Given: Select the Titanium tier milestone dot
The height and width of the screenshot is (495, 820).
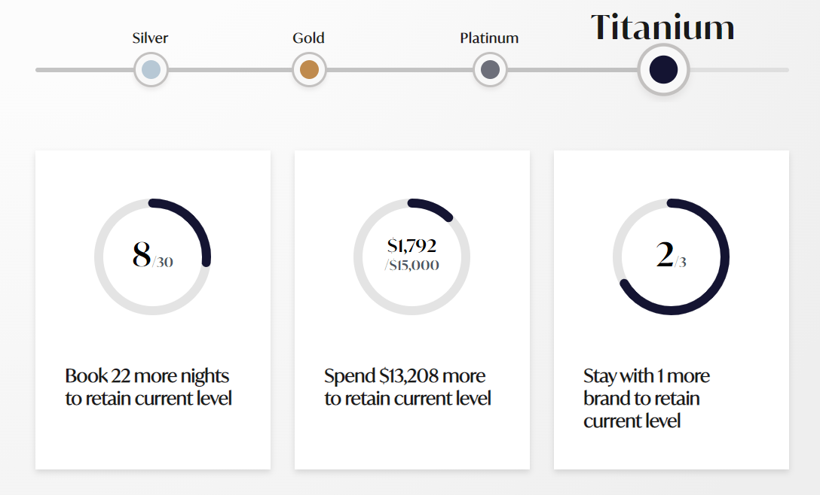Looking at the screenshot, I should [663, 70].
